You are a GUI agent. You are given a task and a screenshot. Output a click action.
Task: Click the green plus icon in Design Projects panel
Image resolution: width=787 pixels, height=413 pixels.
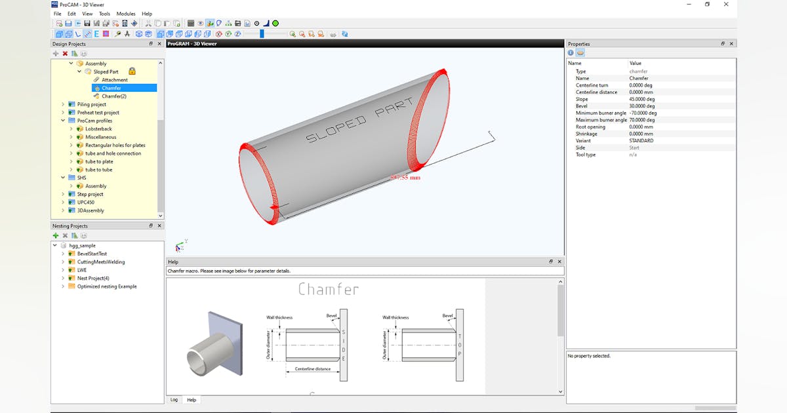pos(55,53)
